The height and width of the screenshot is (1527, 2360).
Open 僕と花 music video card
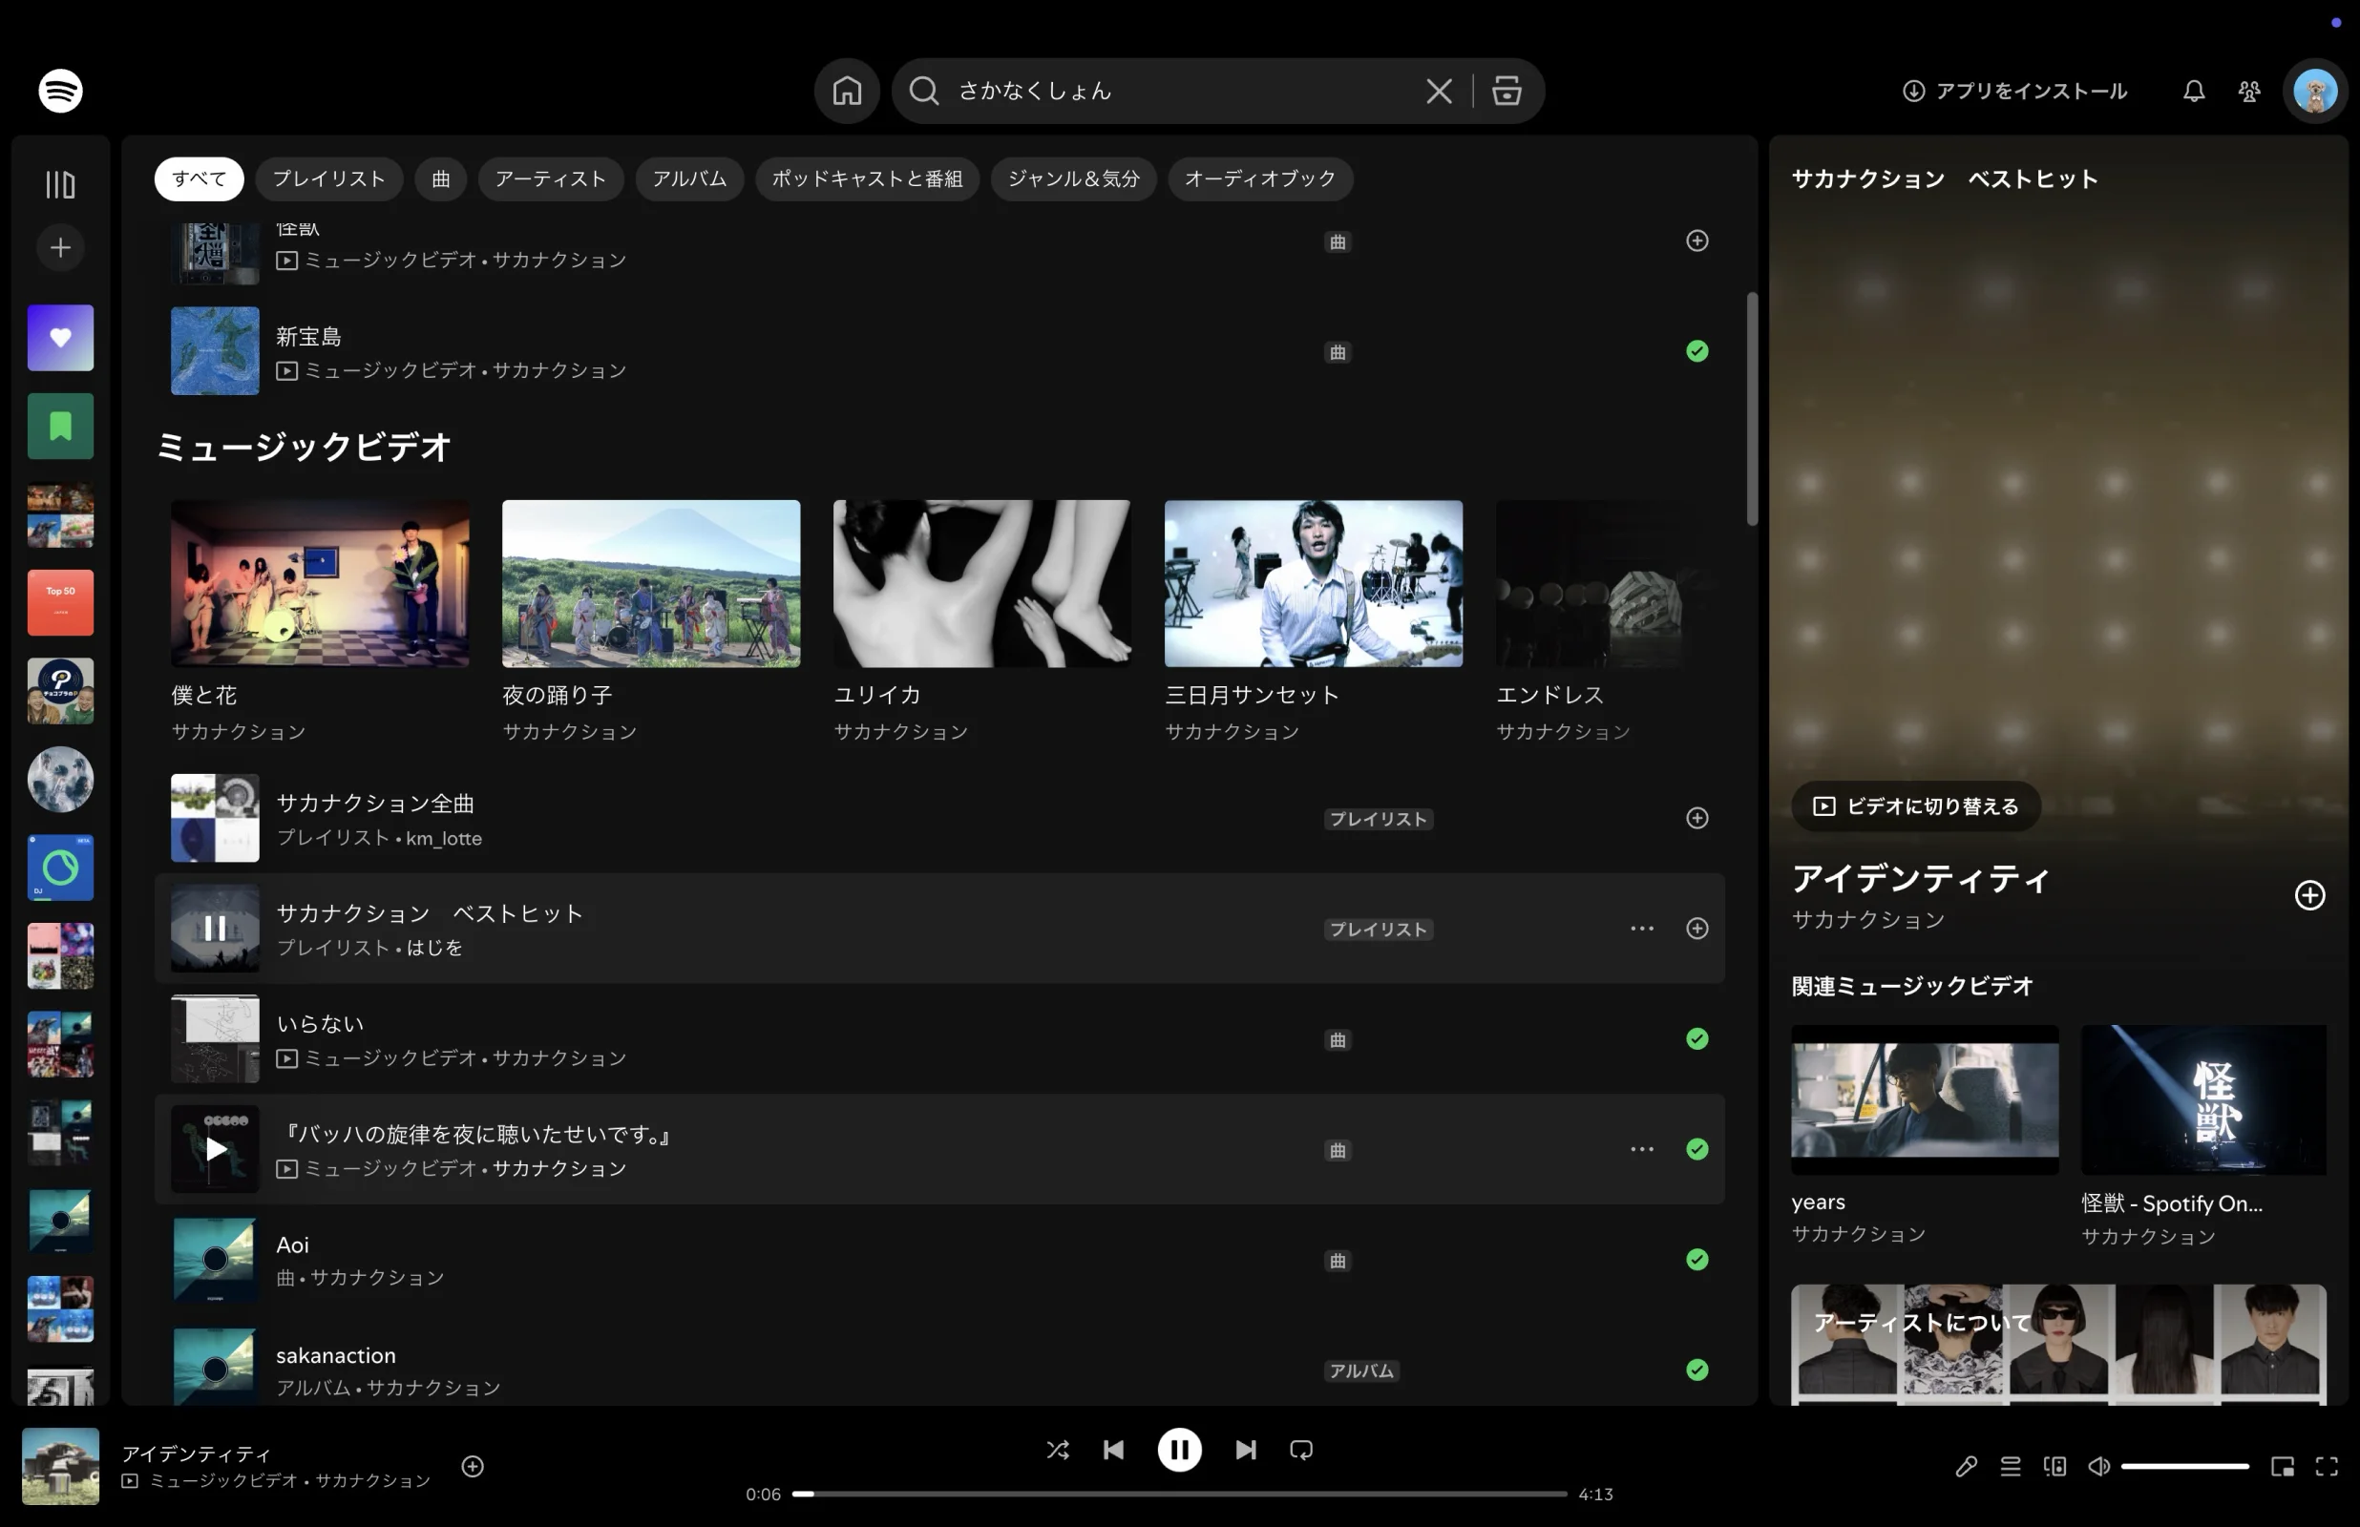pyautogui.click(x=319, y=620)
